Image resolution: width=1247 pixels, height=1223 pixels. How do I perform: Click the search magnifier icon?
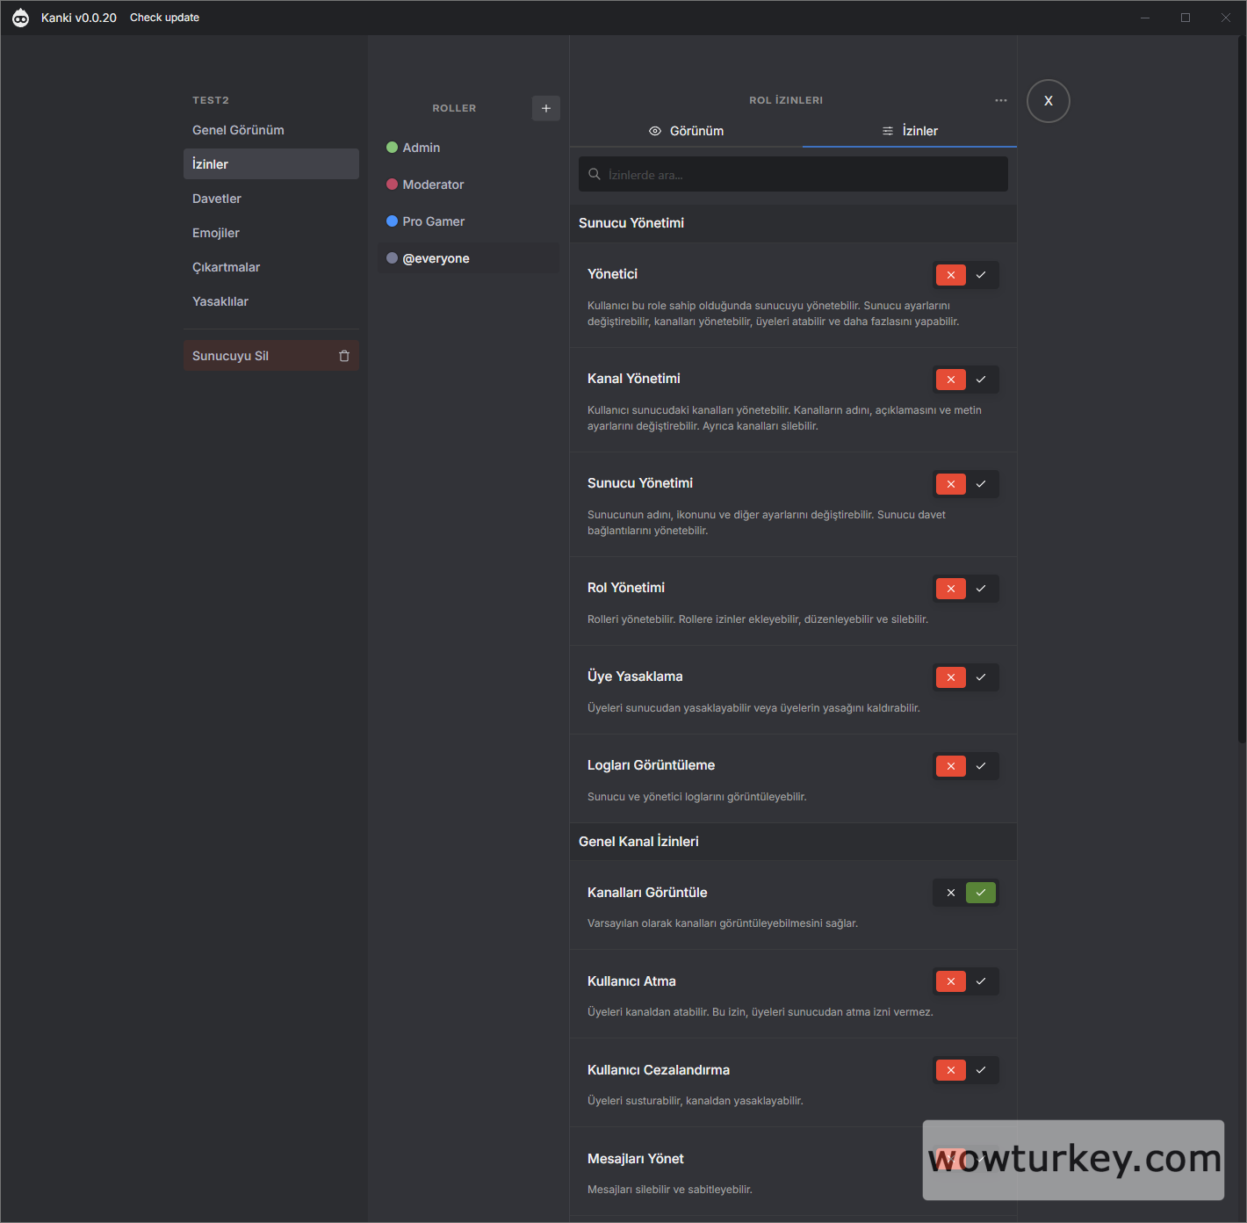click(595, 174)
